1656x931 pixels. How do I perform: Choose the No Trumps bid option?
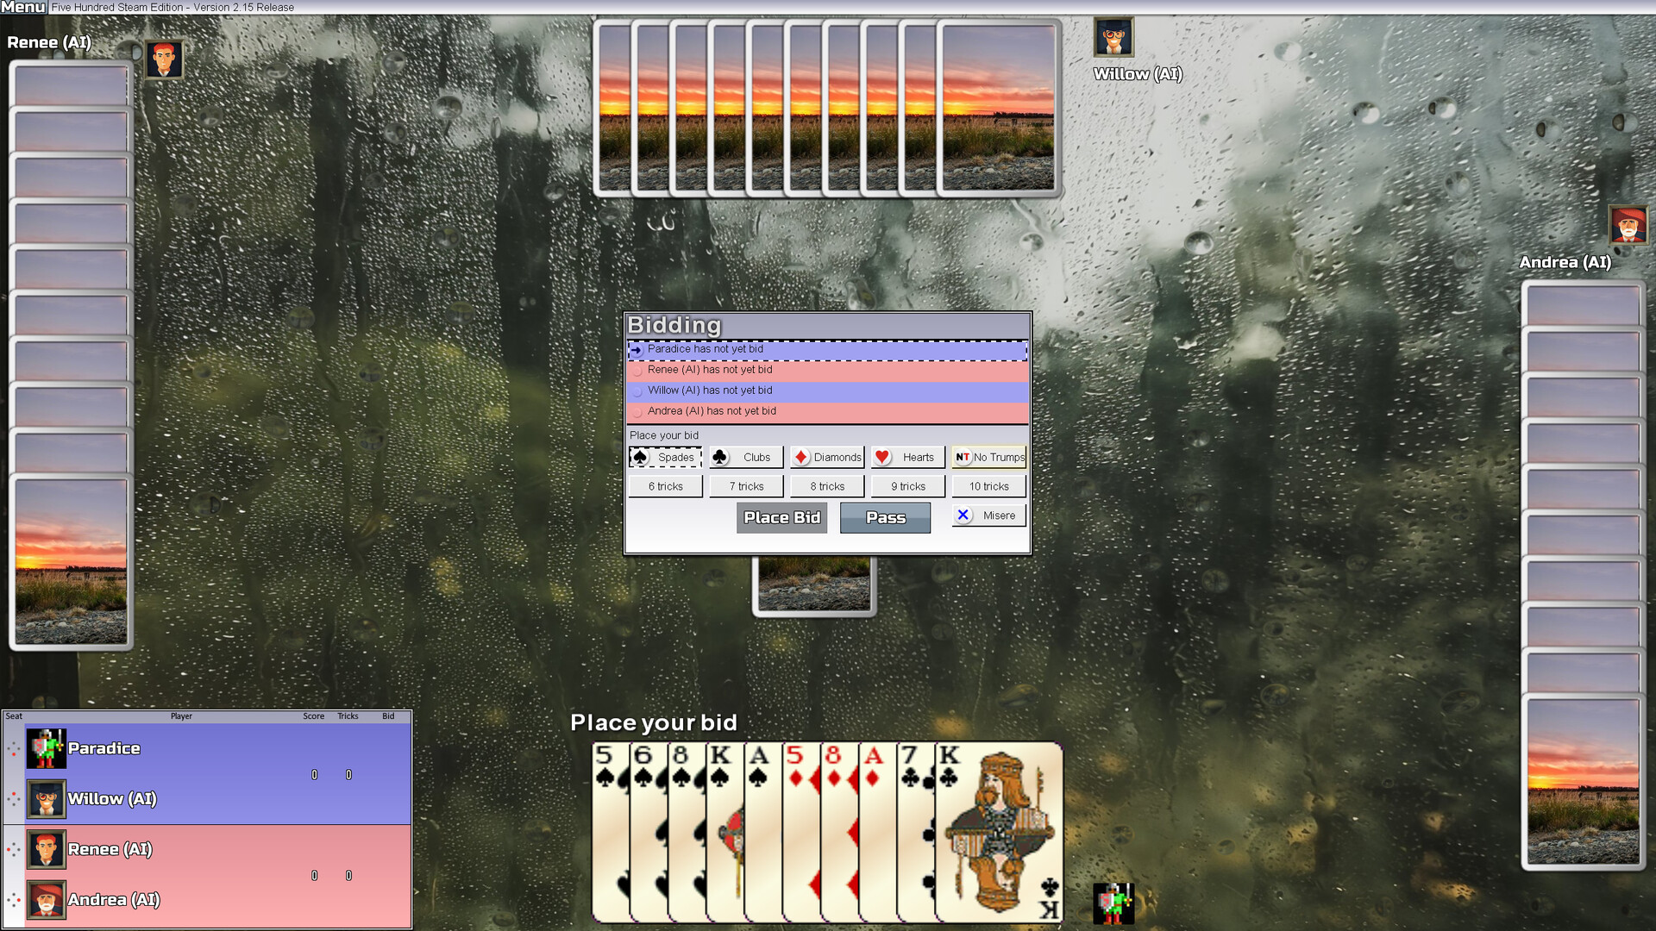(988, 457)
